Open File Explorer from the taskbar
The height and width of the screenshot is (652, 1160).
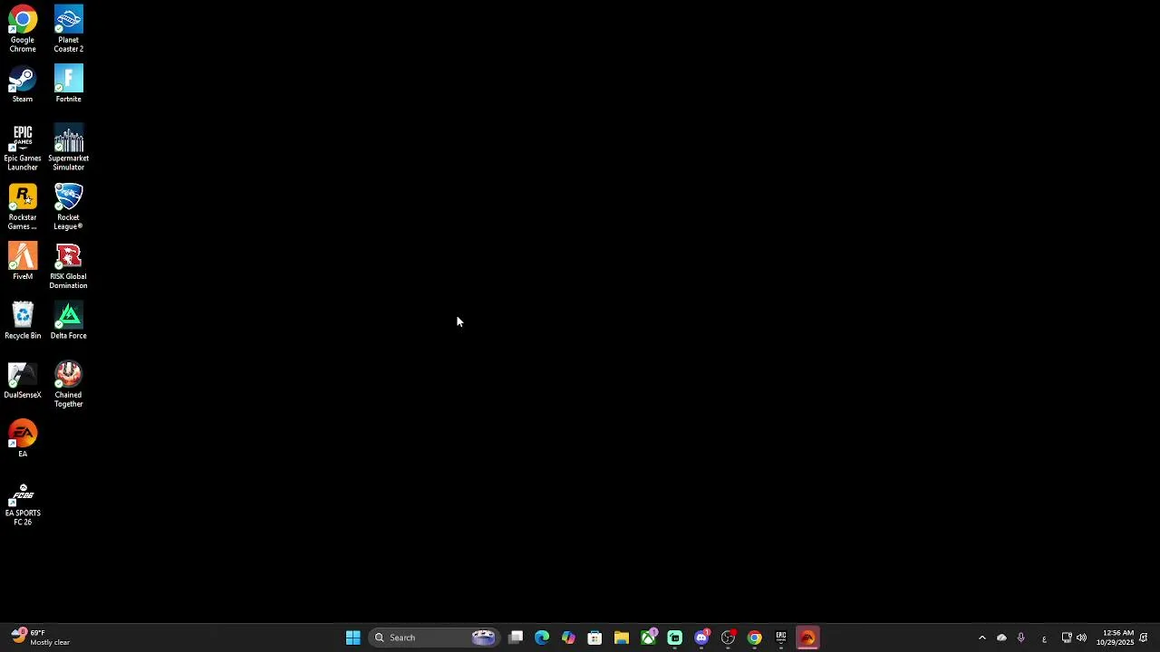621,638
